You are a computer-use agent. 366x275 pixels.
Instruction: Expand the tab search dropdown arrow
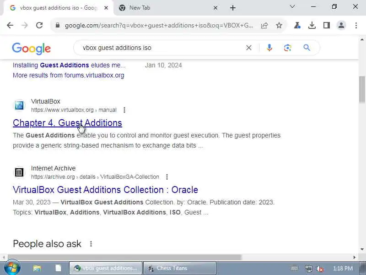[292, 6]
